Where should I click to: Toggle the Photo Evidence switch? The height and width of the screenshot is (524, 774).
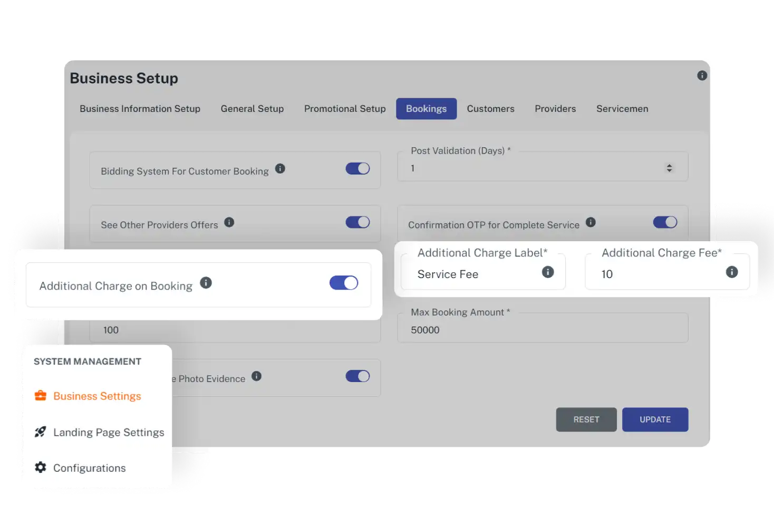(357, 376)
